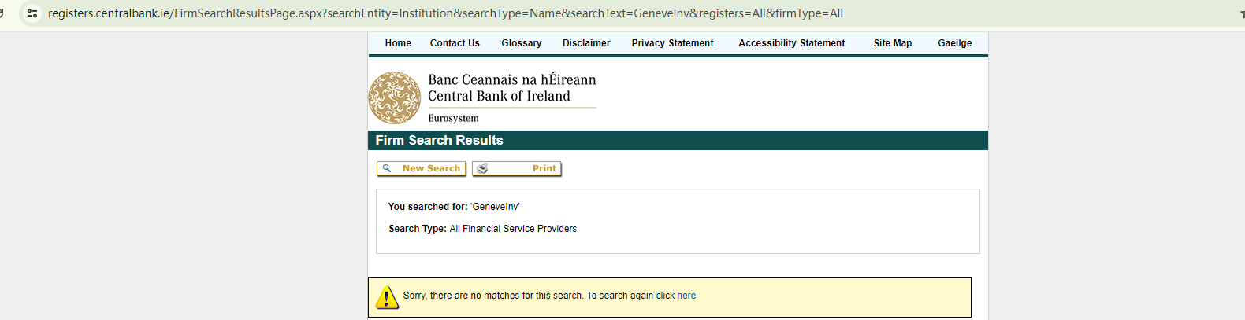Open the Home menu item

pyautogui.click(x=398, y=43)
